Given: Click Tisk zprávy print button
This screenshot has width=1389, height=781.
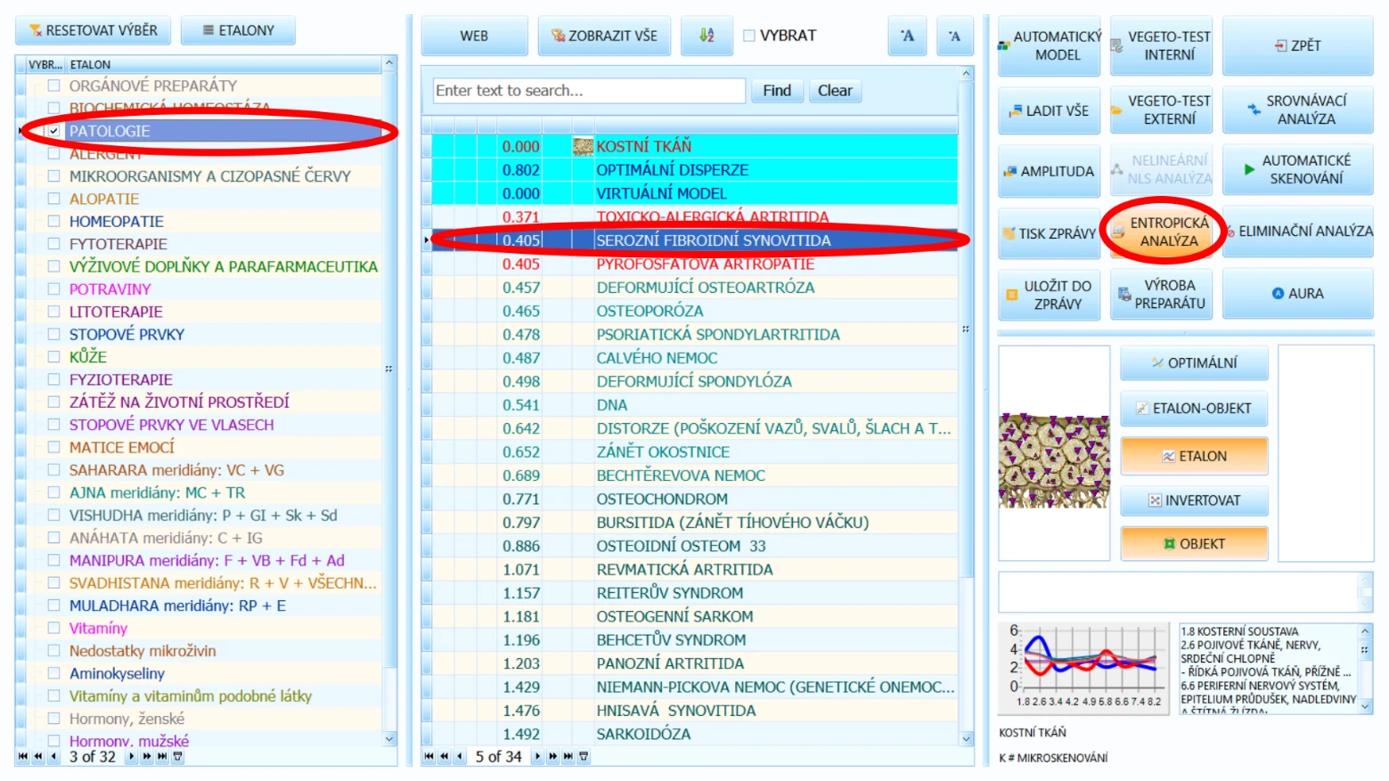Looking at the screenshot, I should pos(1049,233).
